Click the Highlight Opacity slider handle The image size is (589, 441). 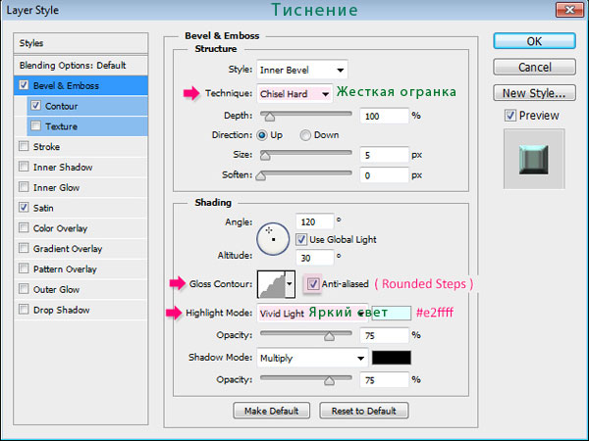tap(330, 336)
